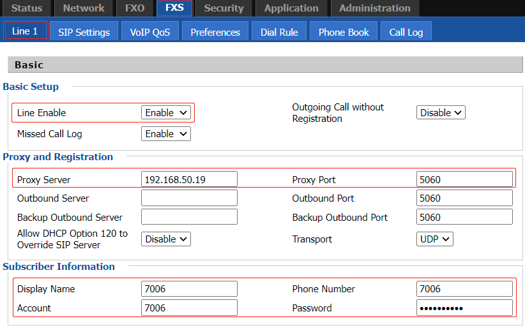Switch to the Network tab

(84, 8)
